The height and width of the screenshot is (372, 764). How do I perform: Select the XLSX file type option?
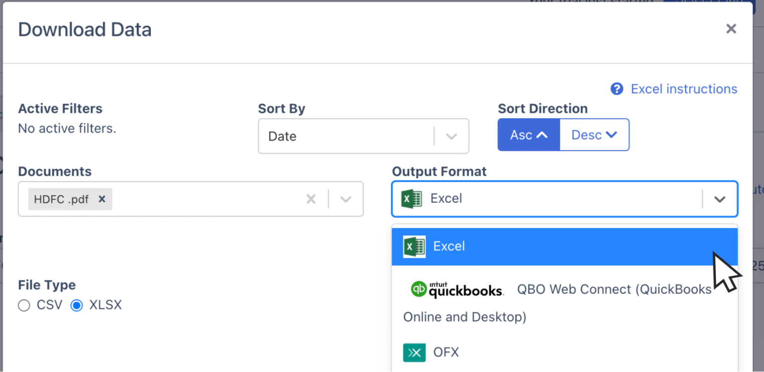pos(77,305)
